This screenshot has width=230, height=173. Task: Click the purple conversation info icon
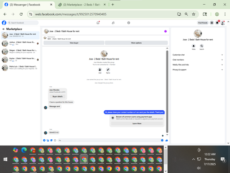coord(166,31)
